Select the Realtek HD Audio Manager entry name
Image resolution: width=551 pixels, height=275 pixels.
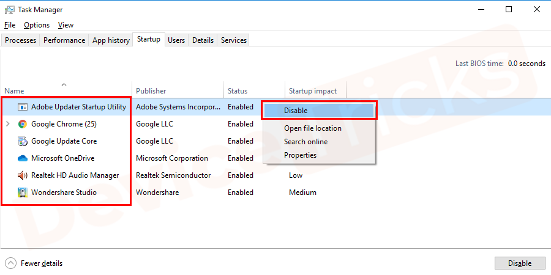(75, 175)
